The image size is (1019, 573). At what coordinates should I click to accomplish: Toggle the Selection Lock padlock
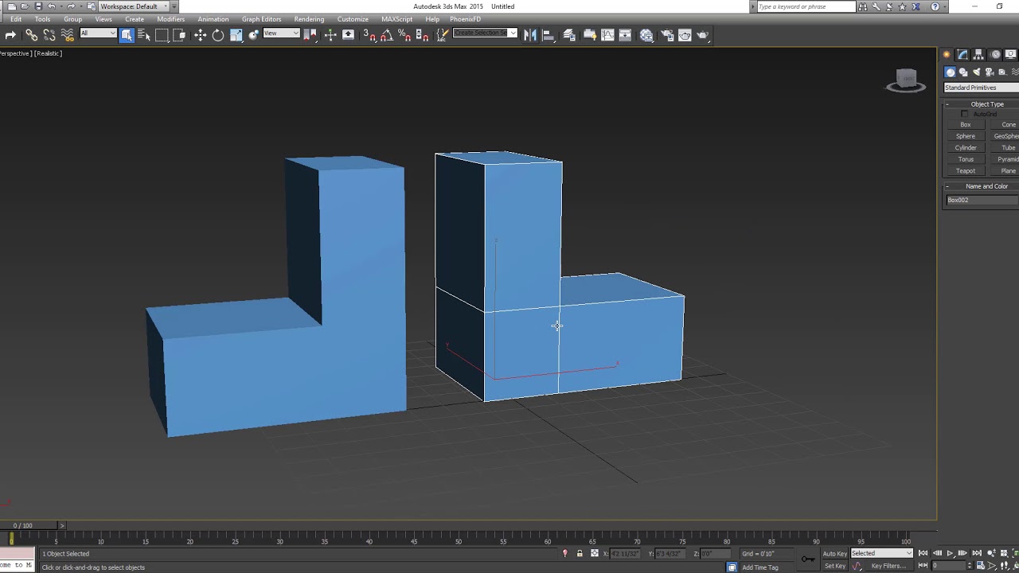pos(580,553)
